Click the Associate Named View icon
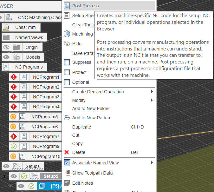The width and height of the screenshot is (214, 192). [x=67, y=163]
